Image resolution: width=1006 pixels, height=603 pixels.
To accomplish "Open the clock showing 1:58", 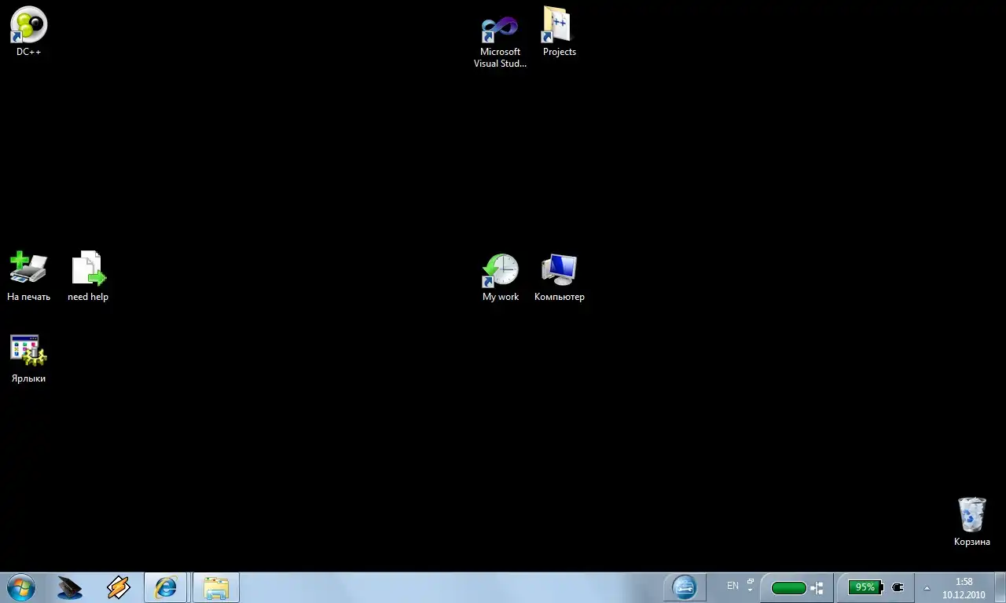I will 964,588.
